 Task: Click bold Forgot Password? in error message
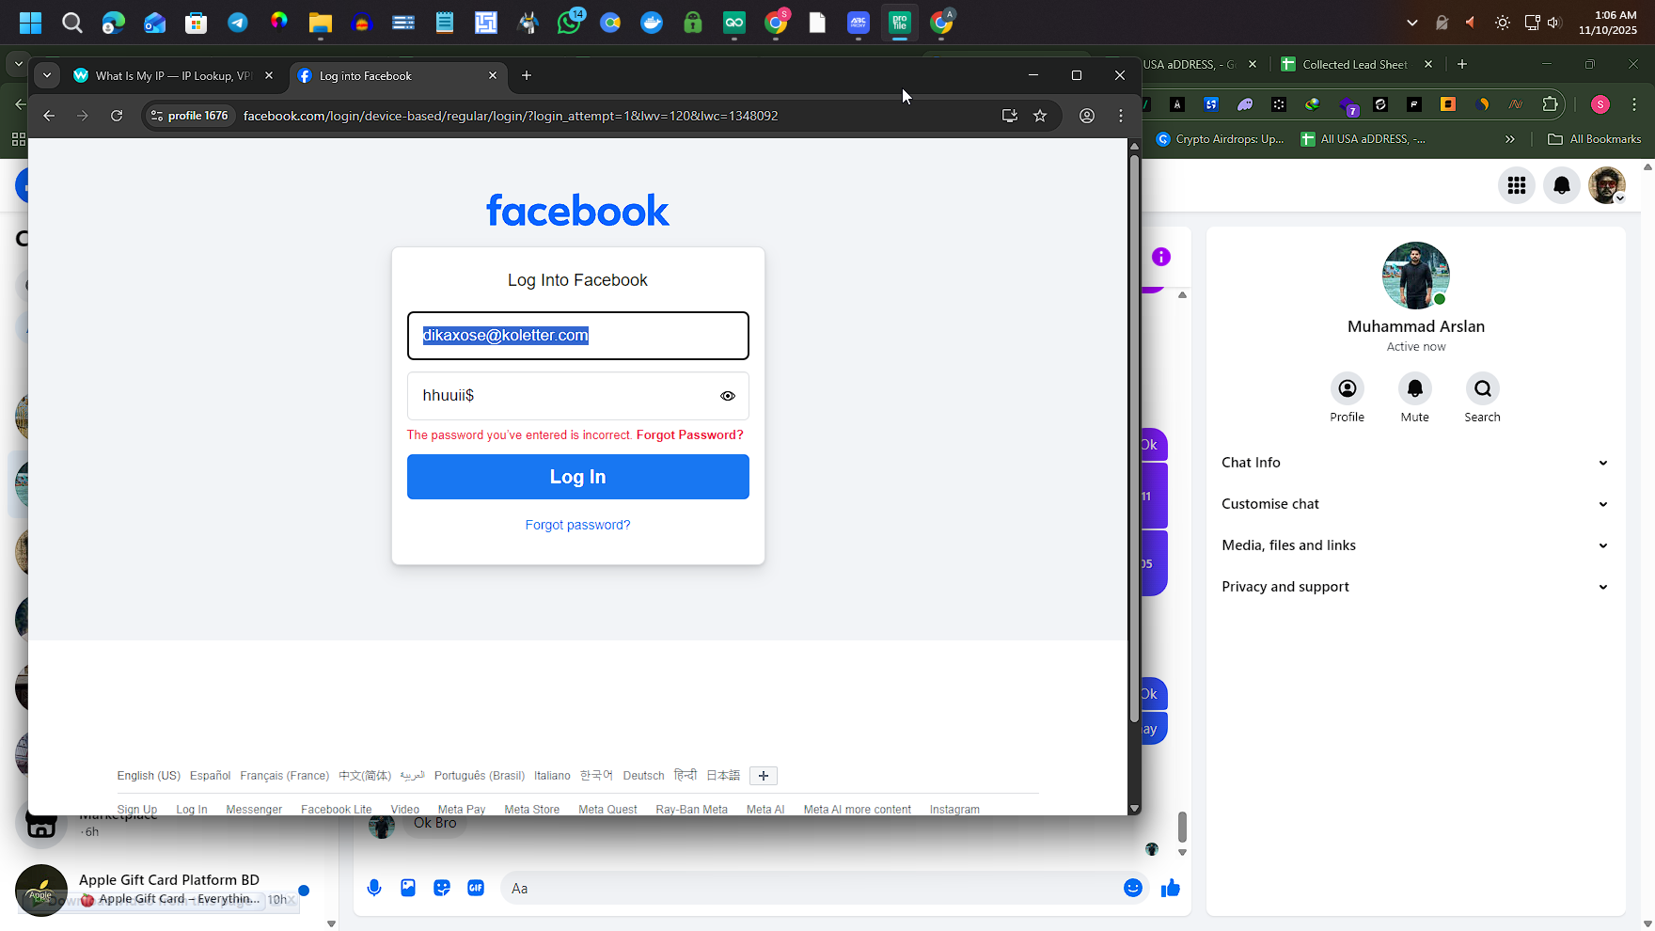(x=690, y=434)
